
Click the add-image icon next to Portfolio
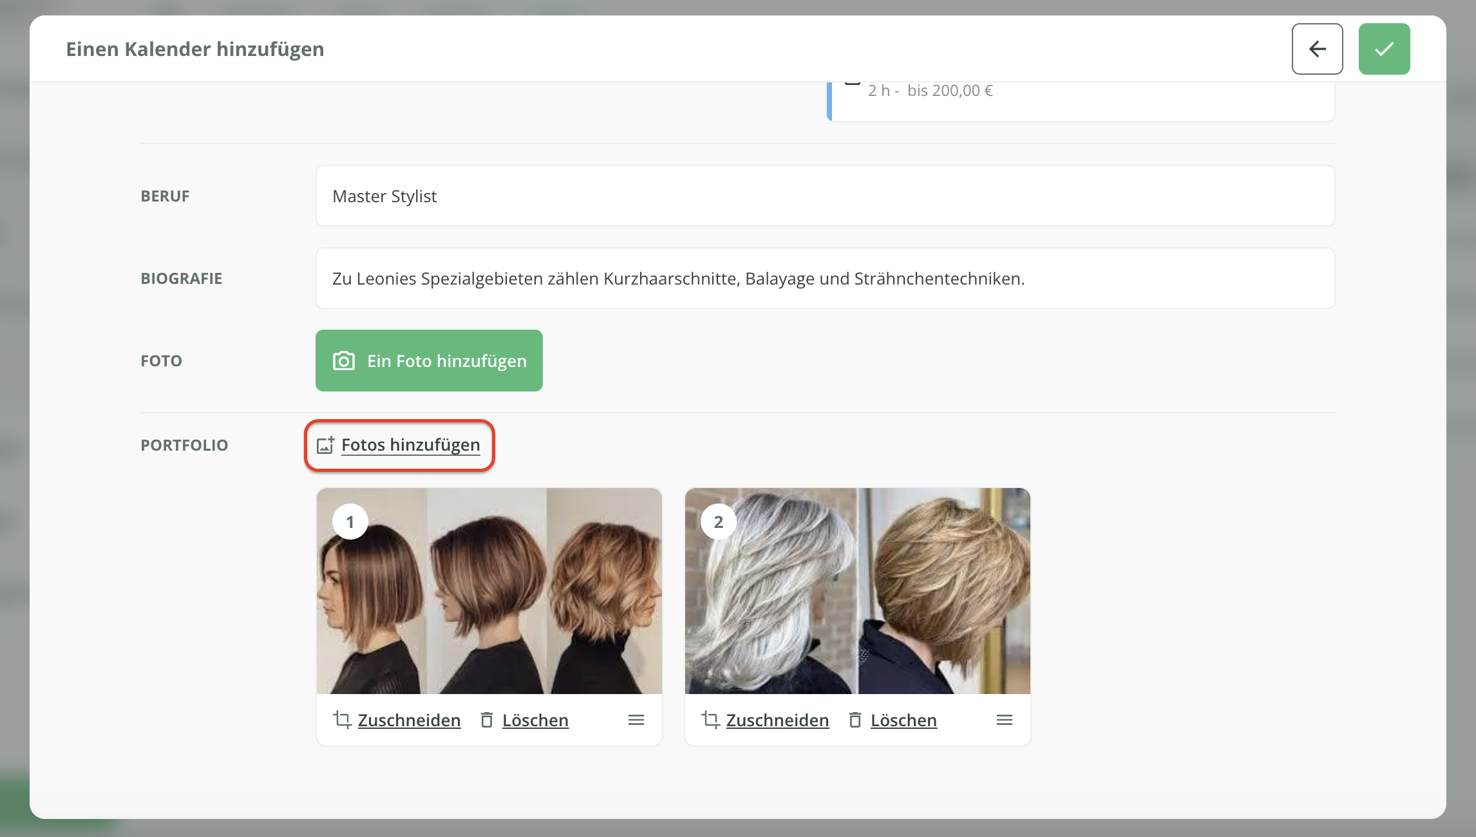[325, 445]
